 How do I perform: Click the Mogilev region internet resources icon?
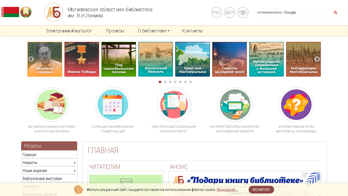coord(235,105)
